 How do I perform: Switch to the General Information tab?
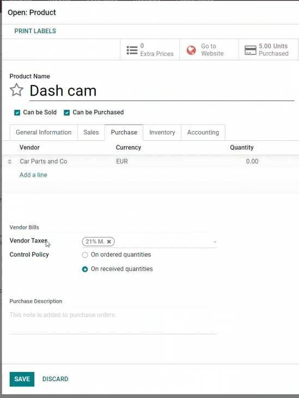tap(44, 132)
